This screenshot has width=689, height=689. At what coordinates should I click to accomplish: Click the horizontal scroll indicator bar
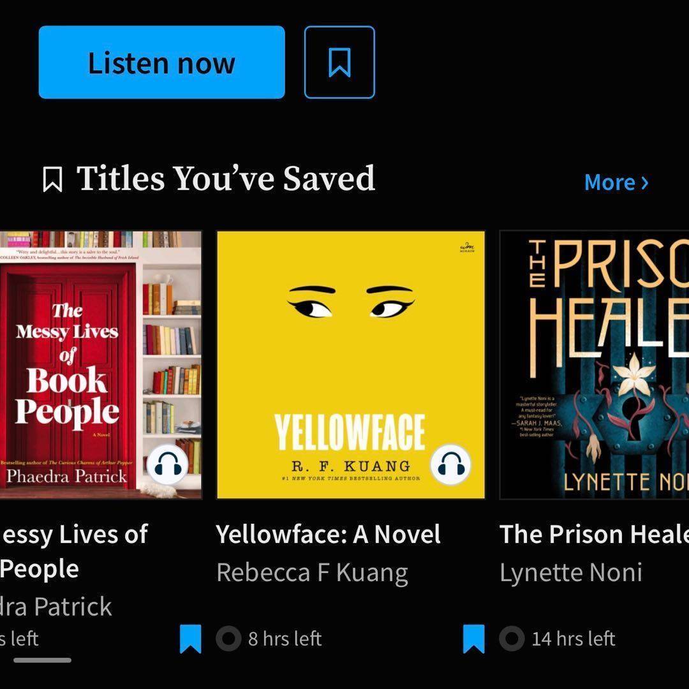(42, 660)
